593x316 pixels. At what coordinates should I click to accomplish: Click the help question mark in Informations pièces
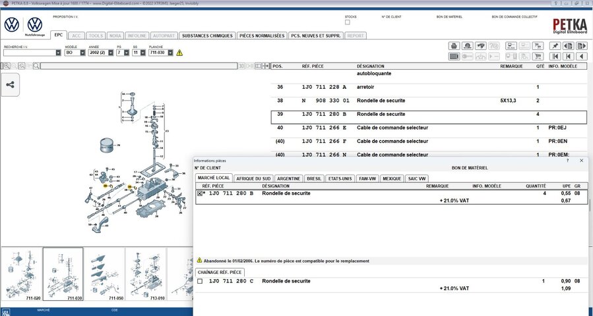coord(567,161)
